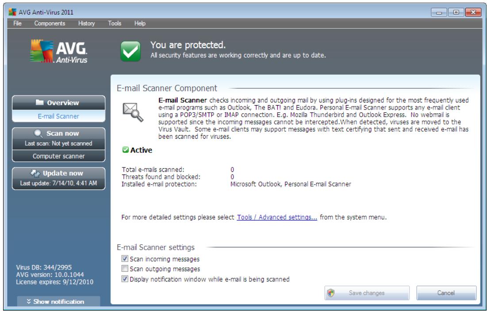The height and width of the screenshot is (311, 487).
Task: Click Save changes button
Action: (367, 293)
